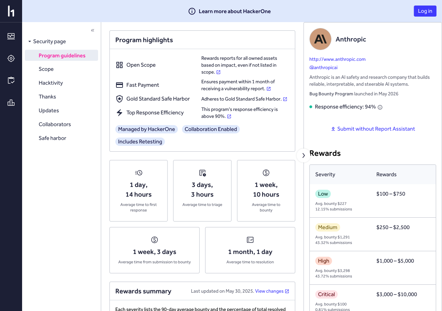Image resolution: width=442 pixels, height=311 pixels.
Task: Collapse the sidebar with double chevron
Action: click(93, 30)
